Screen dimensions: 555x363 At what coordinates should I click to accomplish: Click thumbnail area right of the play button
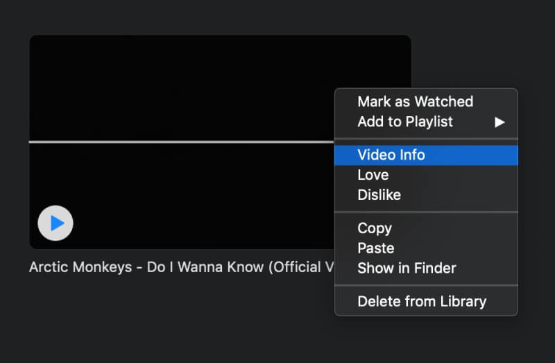point(202,223)
